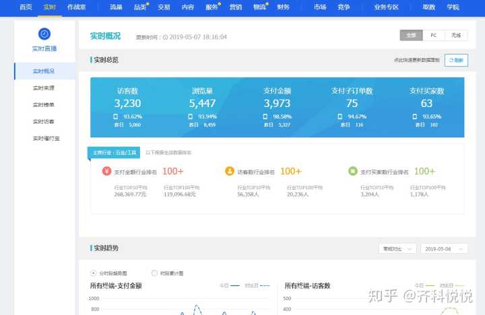Select 实时来源 in the left sidebar
485x315 pixels.
(44, 88)
